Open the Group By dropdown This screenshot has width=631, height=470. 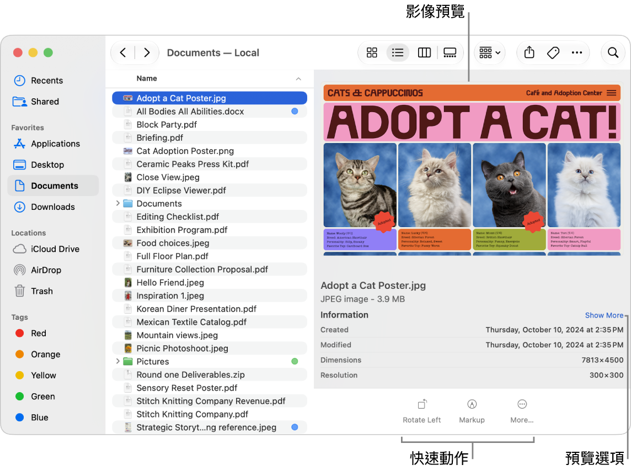[489, 53]
